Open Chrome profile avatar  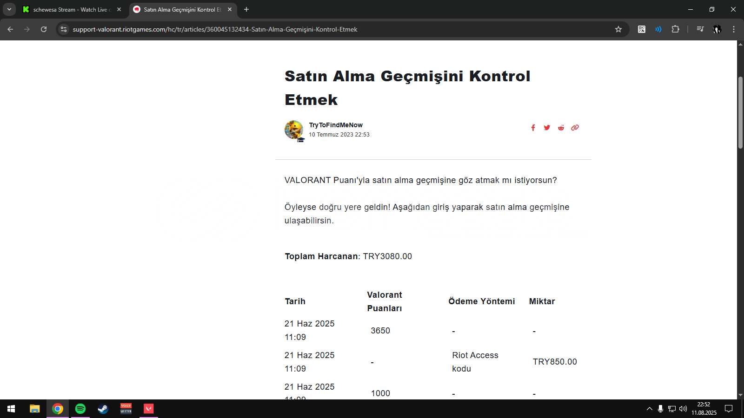click(717, 29)
